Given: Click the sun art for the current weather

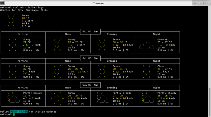Looking at the screenshot, I should click(11, 21).
